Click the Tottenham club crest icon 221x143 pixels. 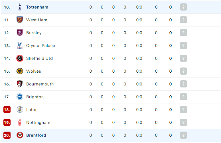(x=20, y=7)
